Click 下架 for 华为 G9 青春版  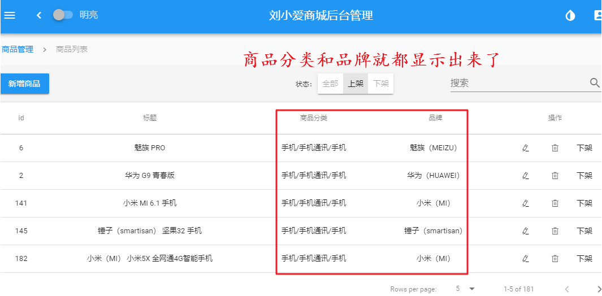click(x=584, y=176)
